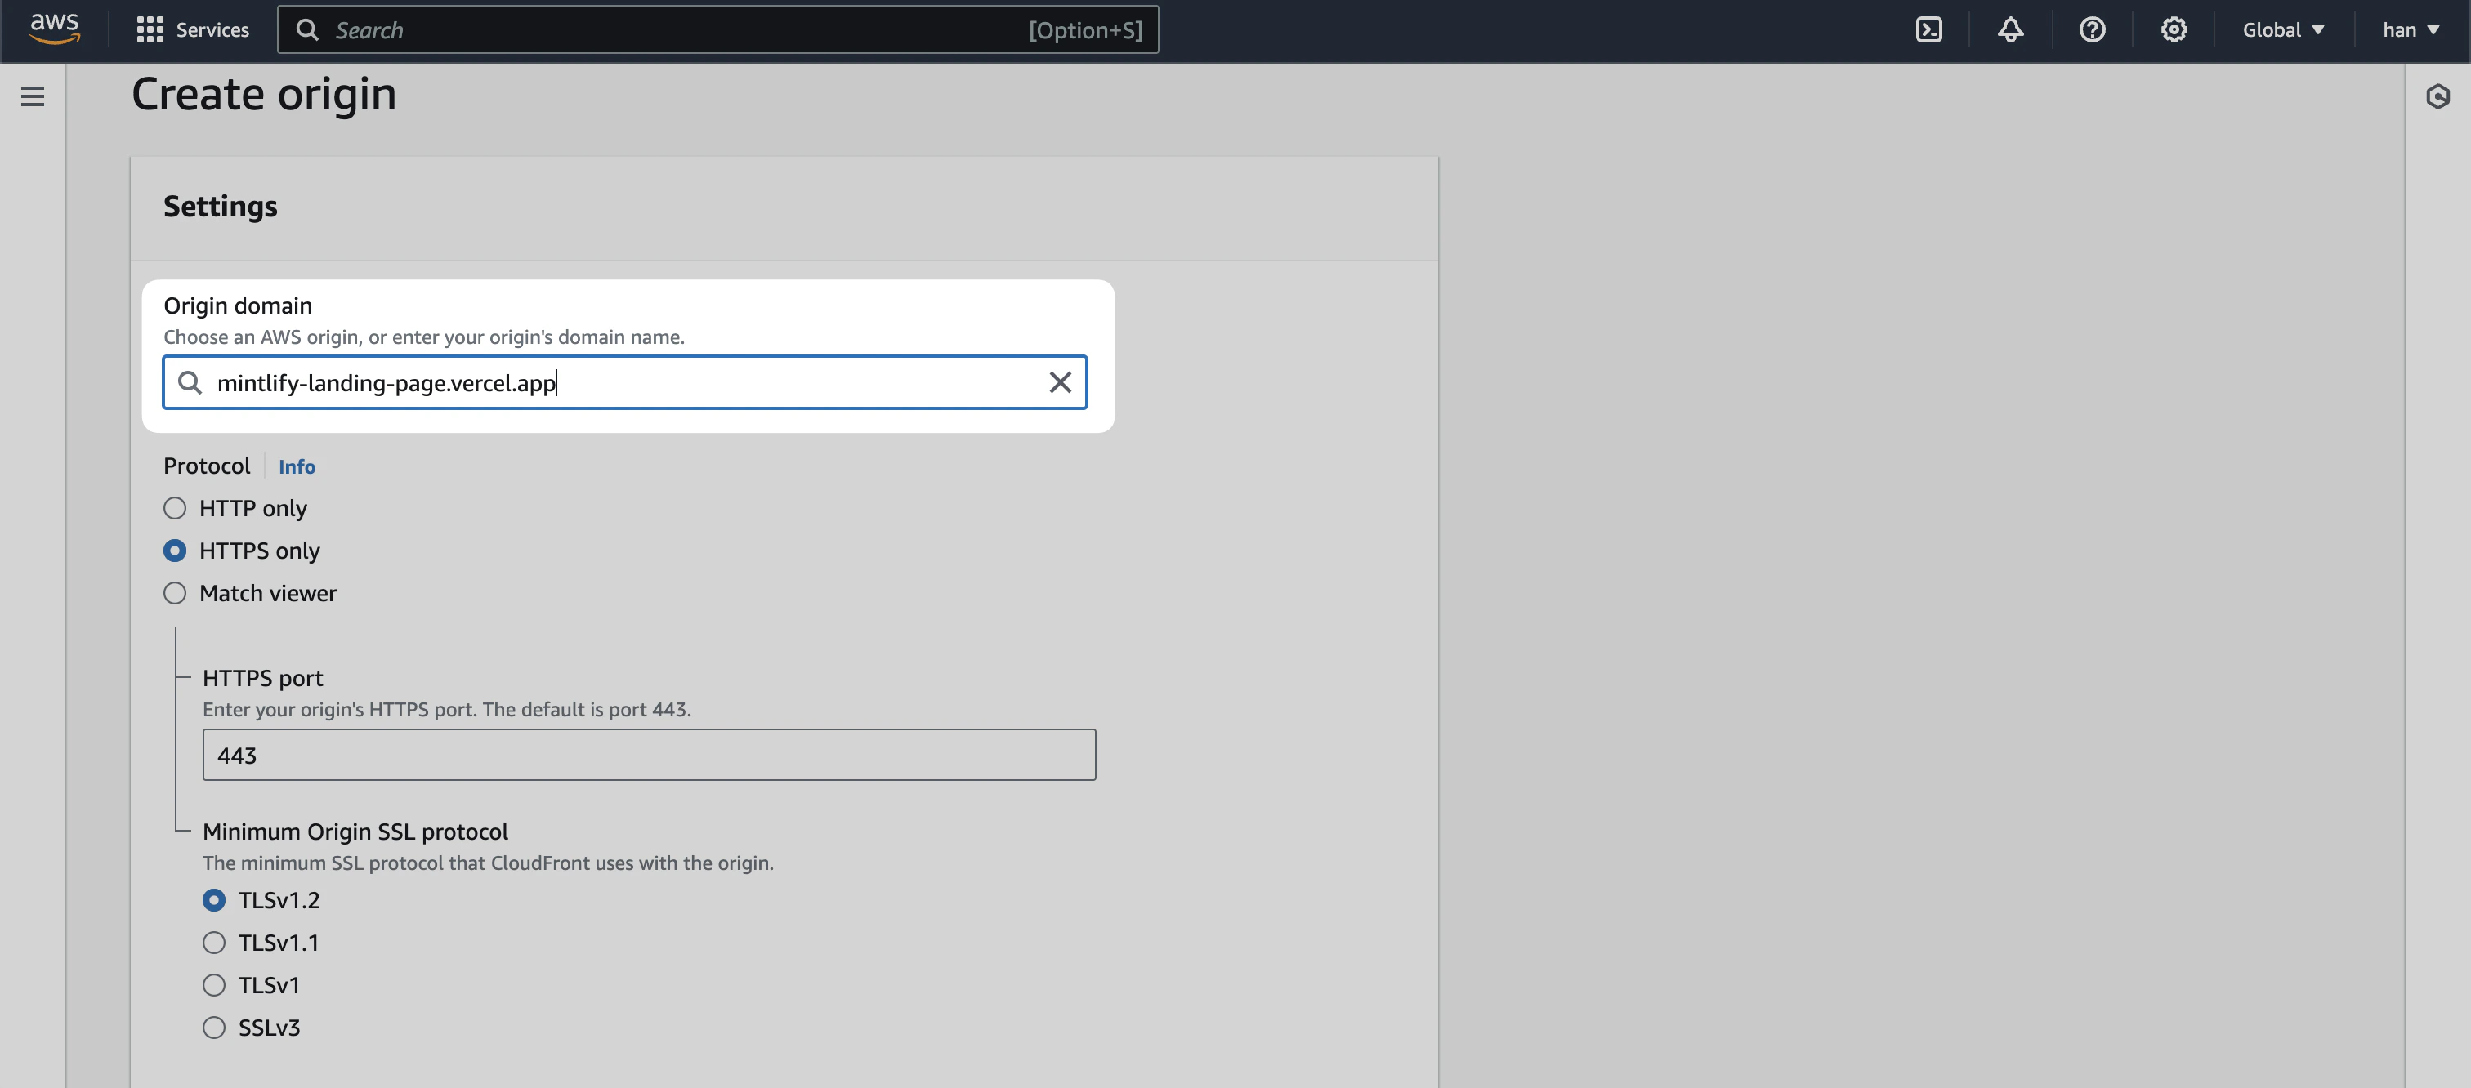Open the Protocol Info link
The image size is (2471, 1088).
click(x=297, y=467)
